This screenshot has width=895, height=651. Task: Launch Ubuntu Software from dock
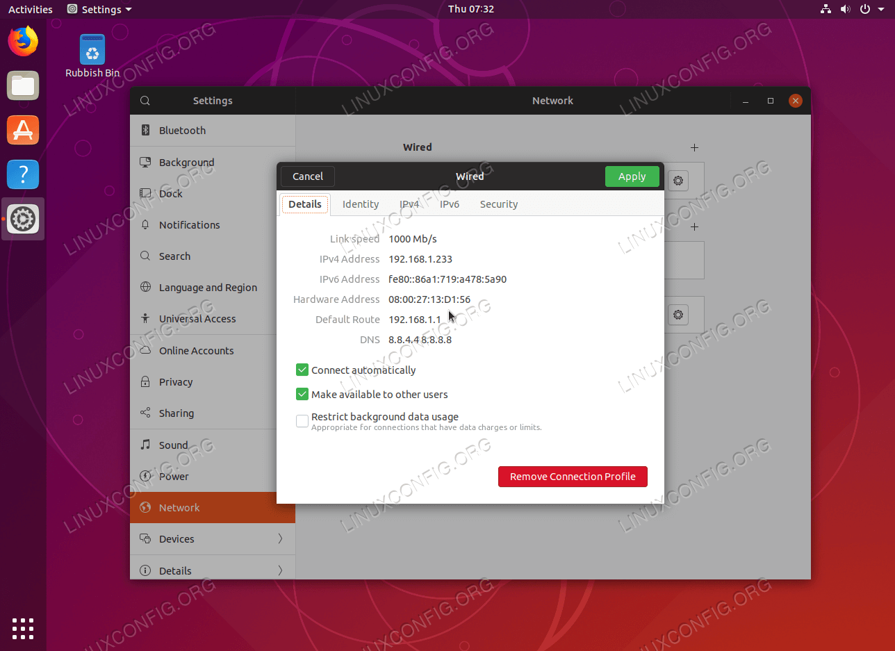point(23,130)
